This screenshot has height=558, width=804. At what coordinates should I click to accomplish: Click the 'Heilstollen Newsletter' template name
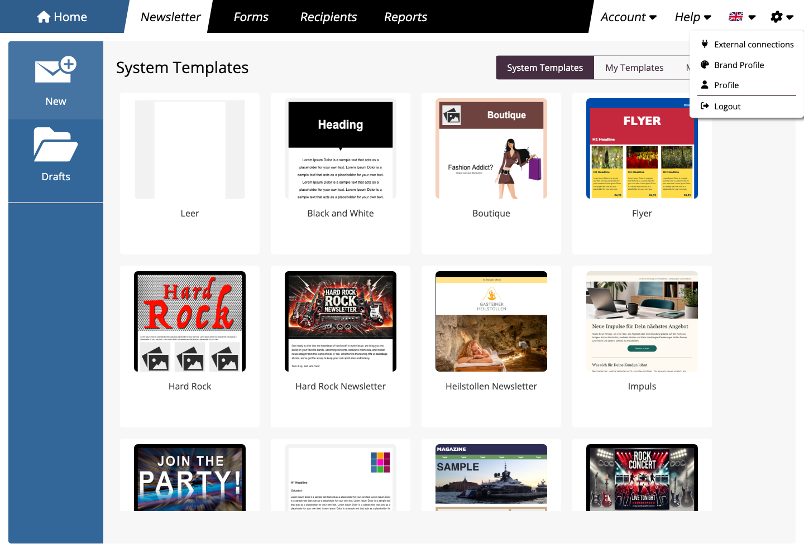[491, 386]
